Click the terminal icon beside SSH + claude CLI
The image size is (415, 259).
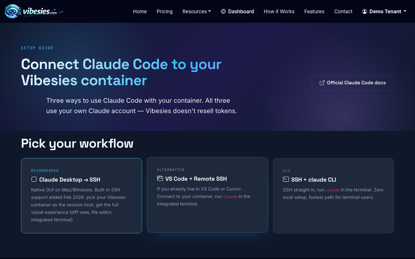[286, 179]
